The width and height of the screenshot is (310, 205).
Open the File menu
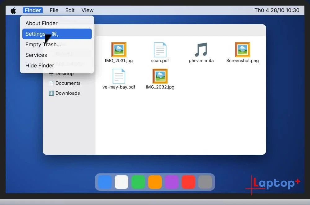(54, 10)
